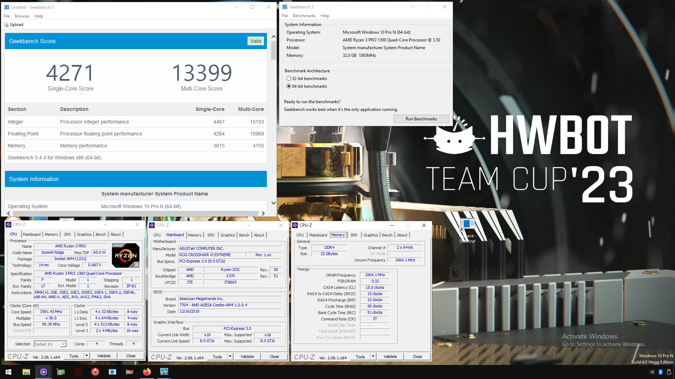
Task: Click the single-core score 4271
Action: (x=70, y=73)
